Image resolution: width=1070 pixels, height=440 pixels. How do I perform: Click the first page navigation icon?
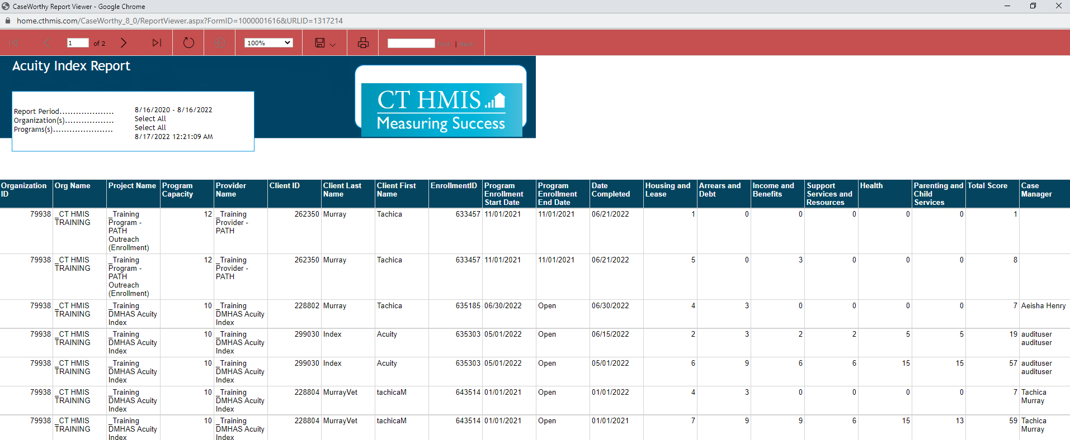click(14, 43)
